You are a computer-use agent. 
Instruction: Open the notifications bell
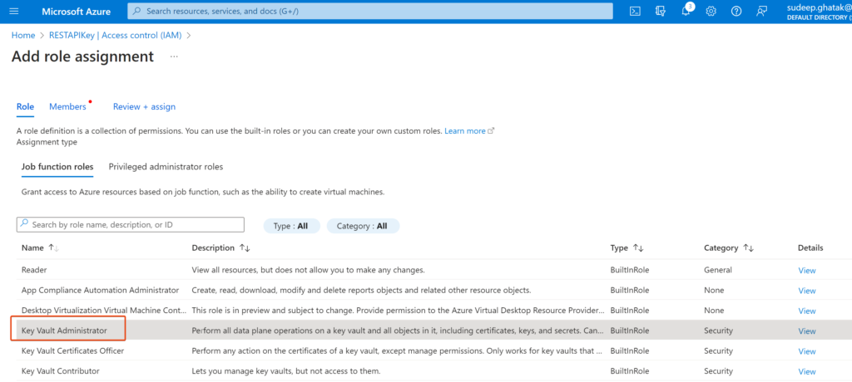point(686,12)
